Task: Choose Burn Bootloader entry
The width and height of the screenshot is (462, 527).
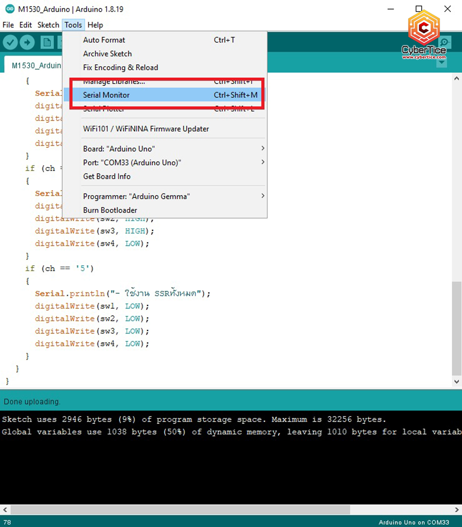Action: (x=165, y=210)
